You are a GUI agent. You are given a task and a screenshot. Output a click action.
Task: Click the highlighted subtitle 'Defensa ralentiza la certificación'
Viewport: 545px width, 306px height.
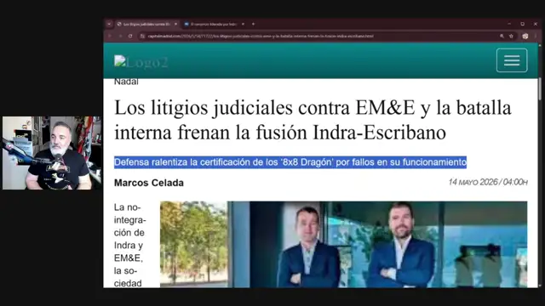click(290, 162)
